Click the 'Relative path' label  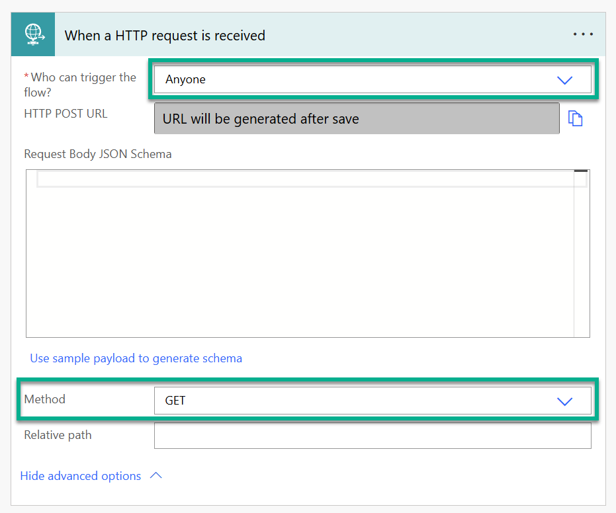pos(58,435)
